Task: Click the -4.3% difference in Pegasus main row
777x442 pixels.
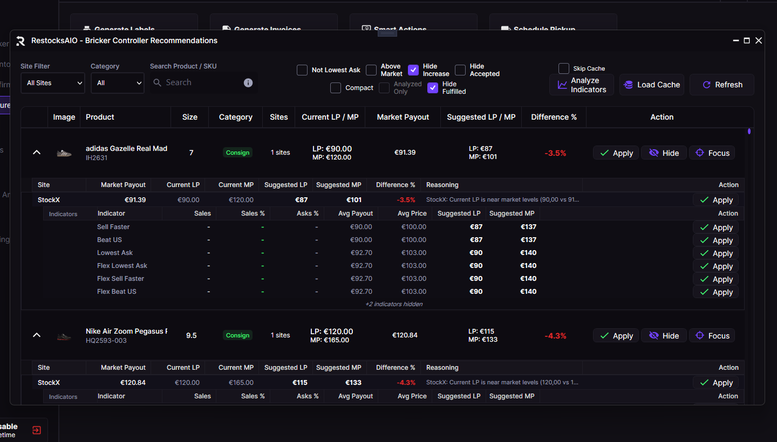Action: click(x=555, y=336)
